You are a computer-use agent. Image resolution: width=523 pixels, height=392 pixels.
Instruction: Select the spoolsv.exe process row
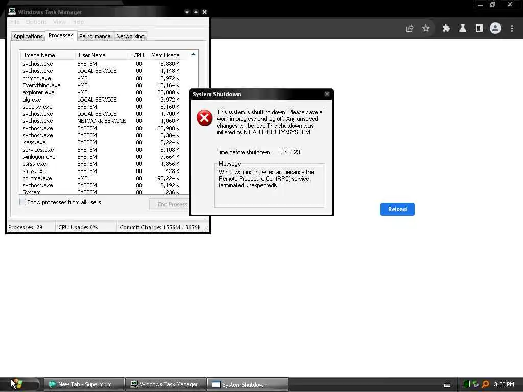point(101,107)
